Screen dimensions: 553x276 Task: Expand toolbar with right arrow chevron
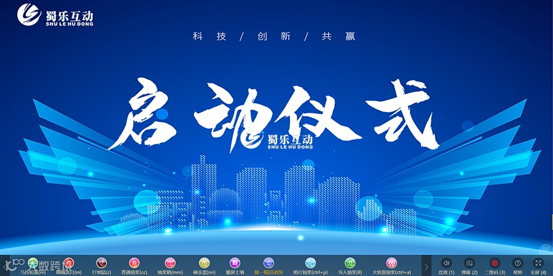pos(426,267)
